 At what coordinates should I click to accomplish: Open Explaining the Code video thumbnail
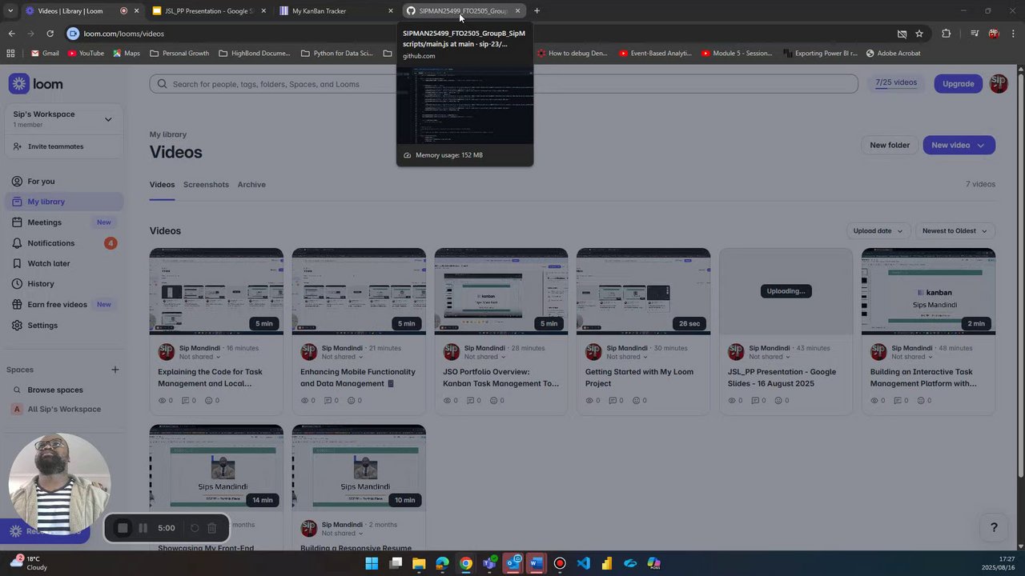point(216,291)
